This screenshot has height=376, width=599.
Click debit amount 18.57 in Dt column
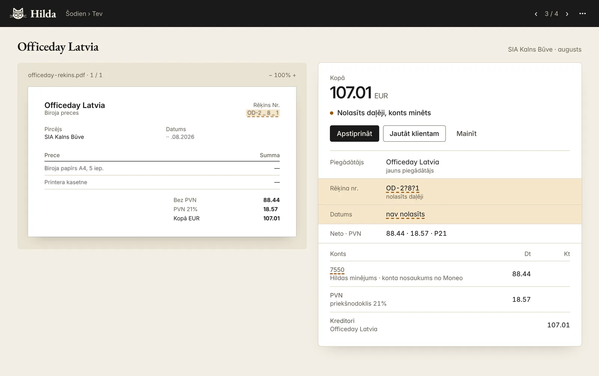point(522,299)
